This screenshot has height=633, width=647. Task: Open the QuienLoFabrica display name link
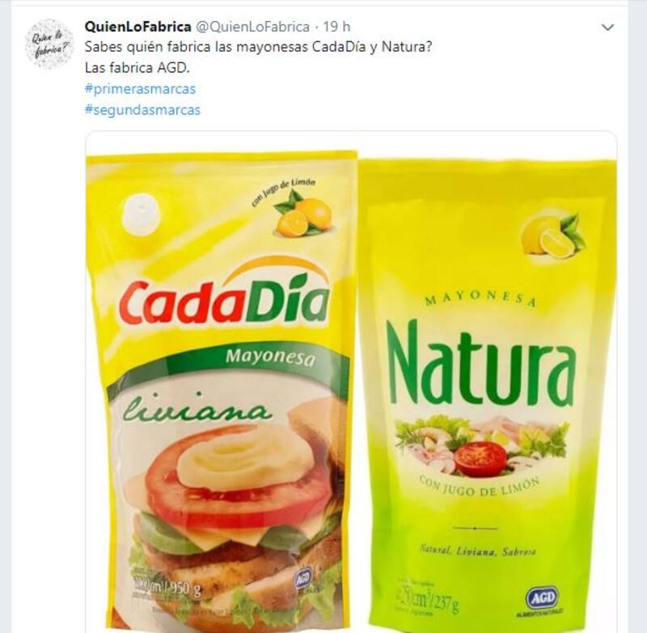point(137,27)
